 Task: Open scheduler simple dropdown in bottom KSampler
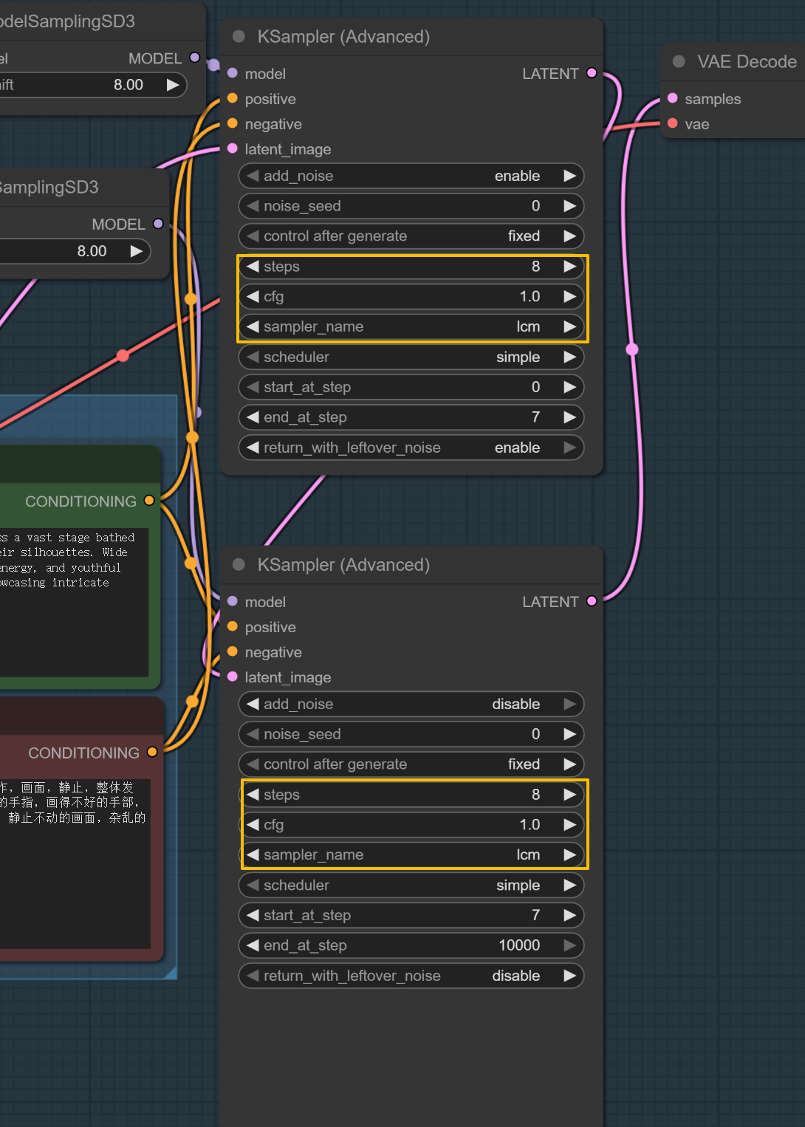click(x=411, y=885)
